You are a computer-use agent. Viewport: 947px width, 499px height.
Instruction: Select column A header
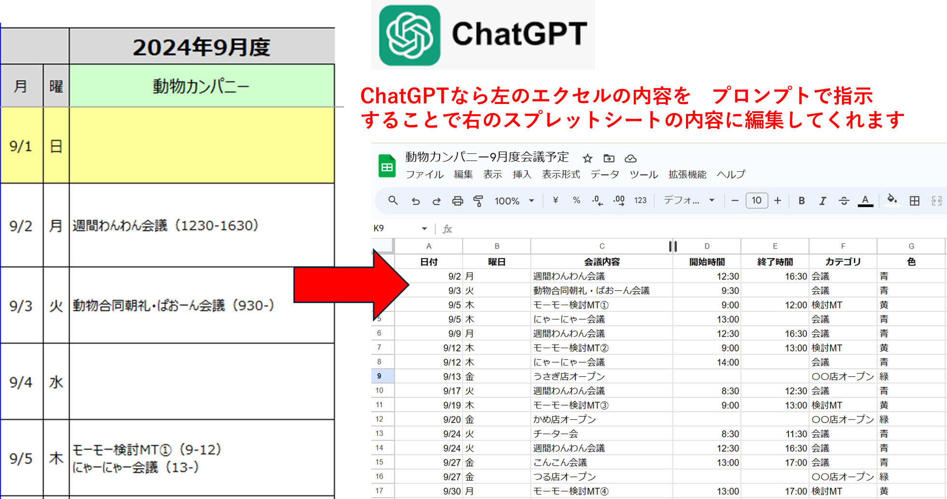(429, 246)
